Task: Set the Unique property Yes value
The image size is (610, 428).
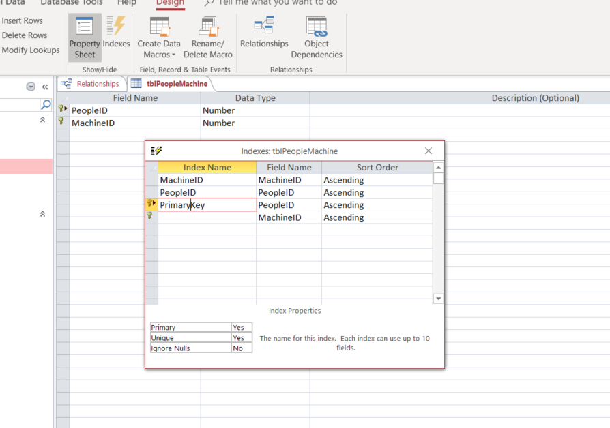Action: point(242,338)
